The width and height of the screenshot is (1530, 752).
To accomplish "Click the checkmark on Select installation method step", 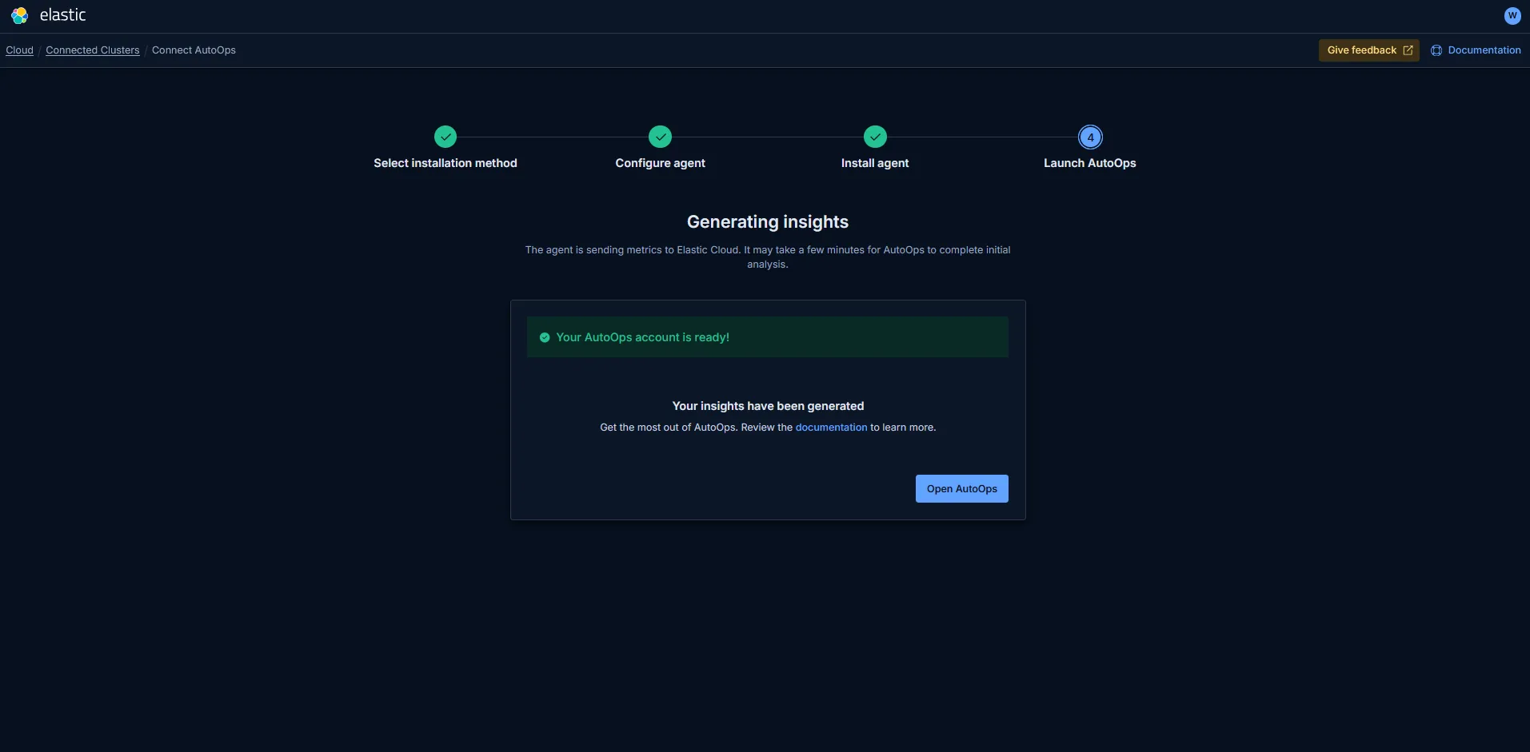I will tap(445, 137).
